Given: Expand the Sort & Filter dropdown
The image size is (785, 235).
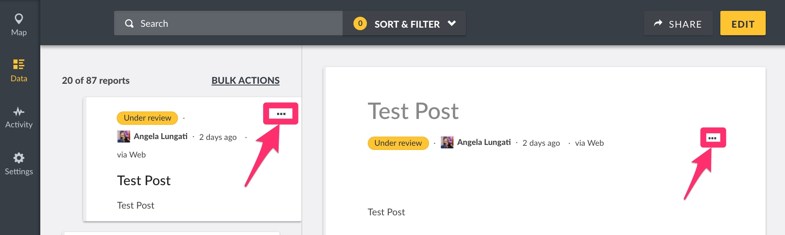Looking at the screenshot, I should 406,24.
